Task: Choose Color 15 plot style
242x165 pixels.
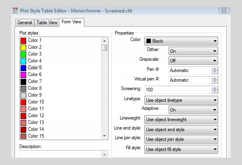Action: pyautogui.click(x=36, y=136)
